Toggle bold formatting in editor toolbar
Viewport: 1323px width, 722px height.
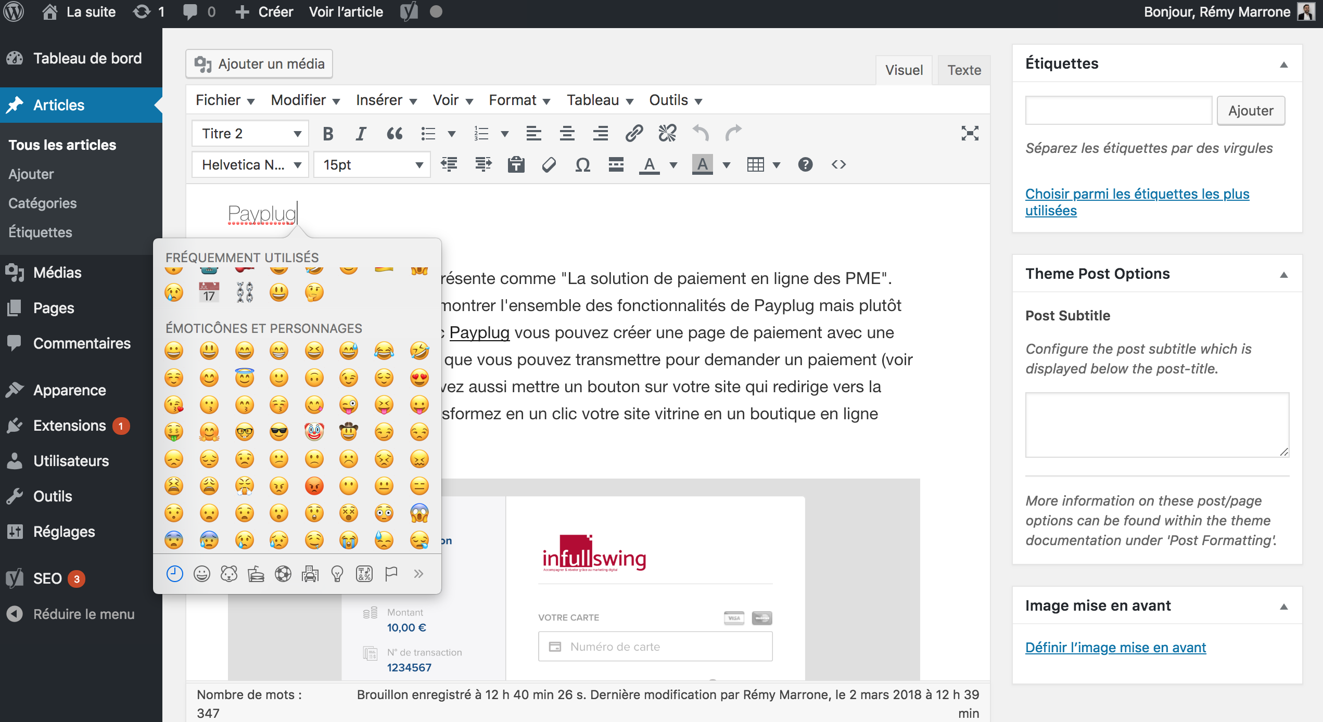(327, 134)
